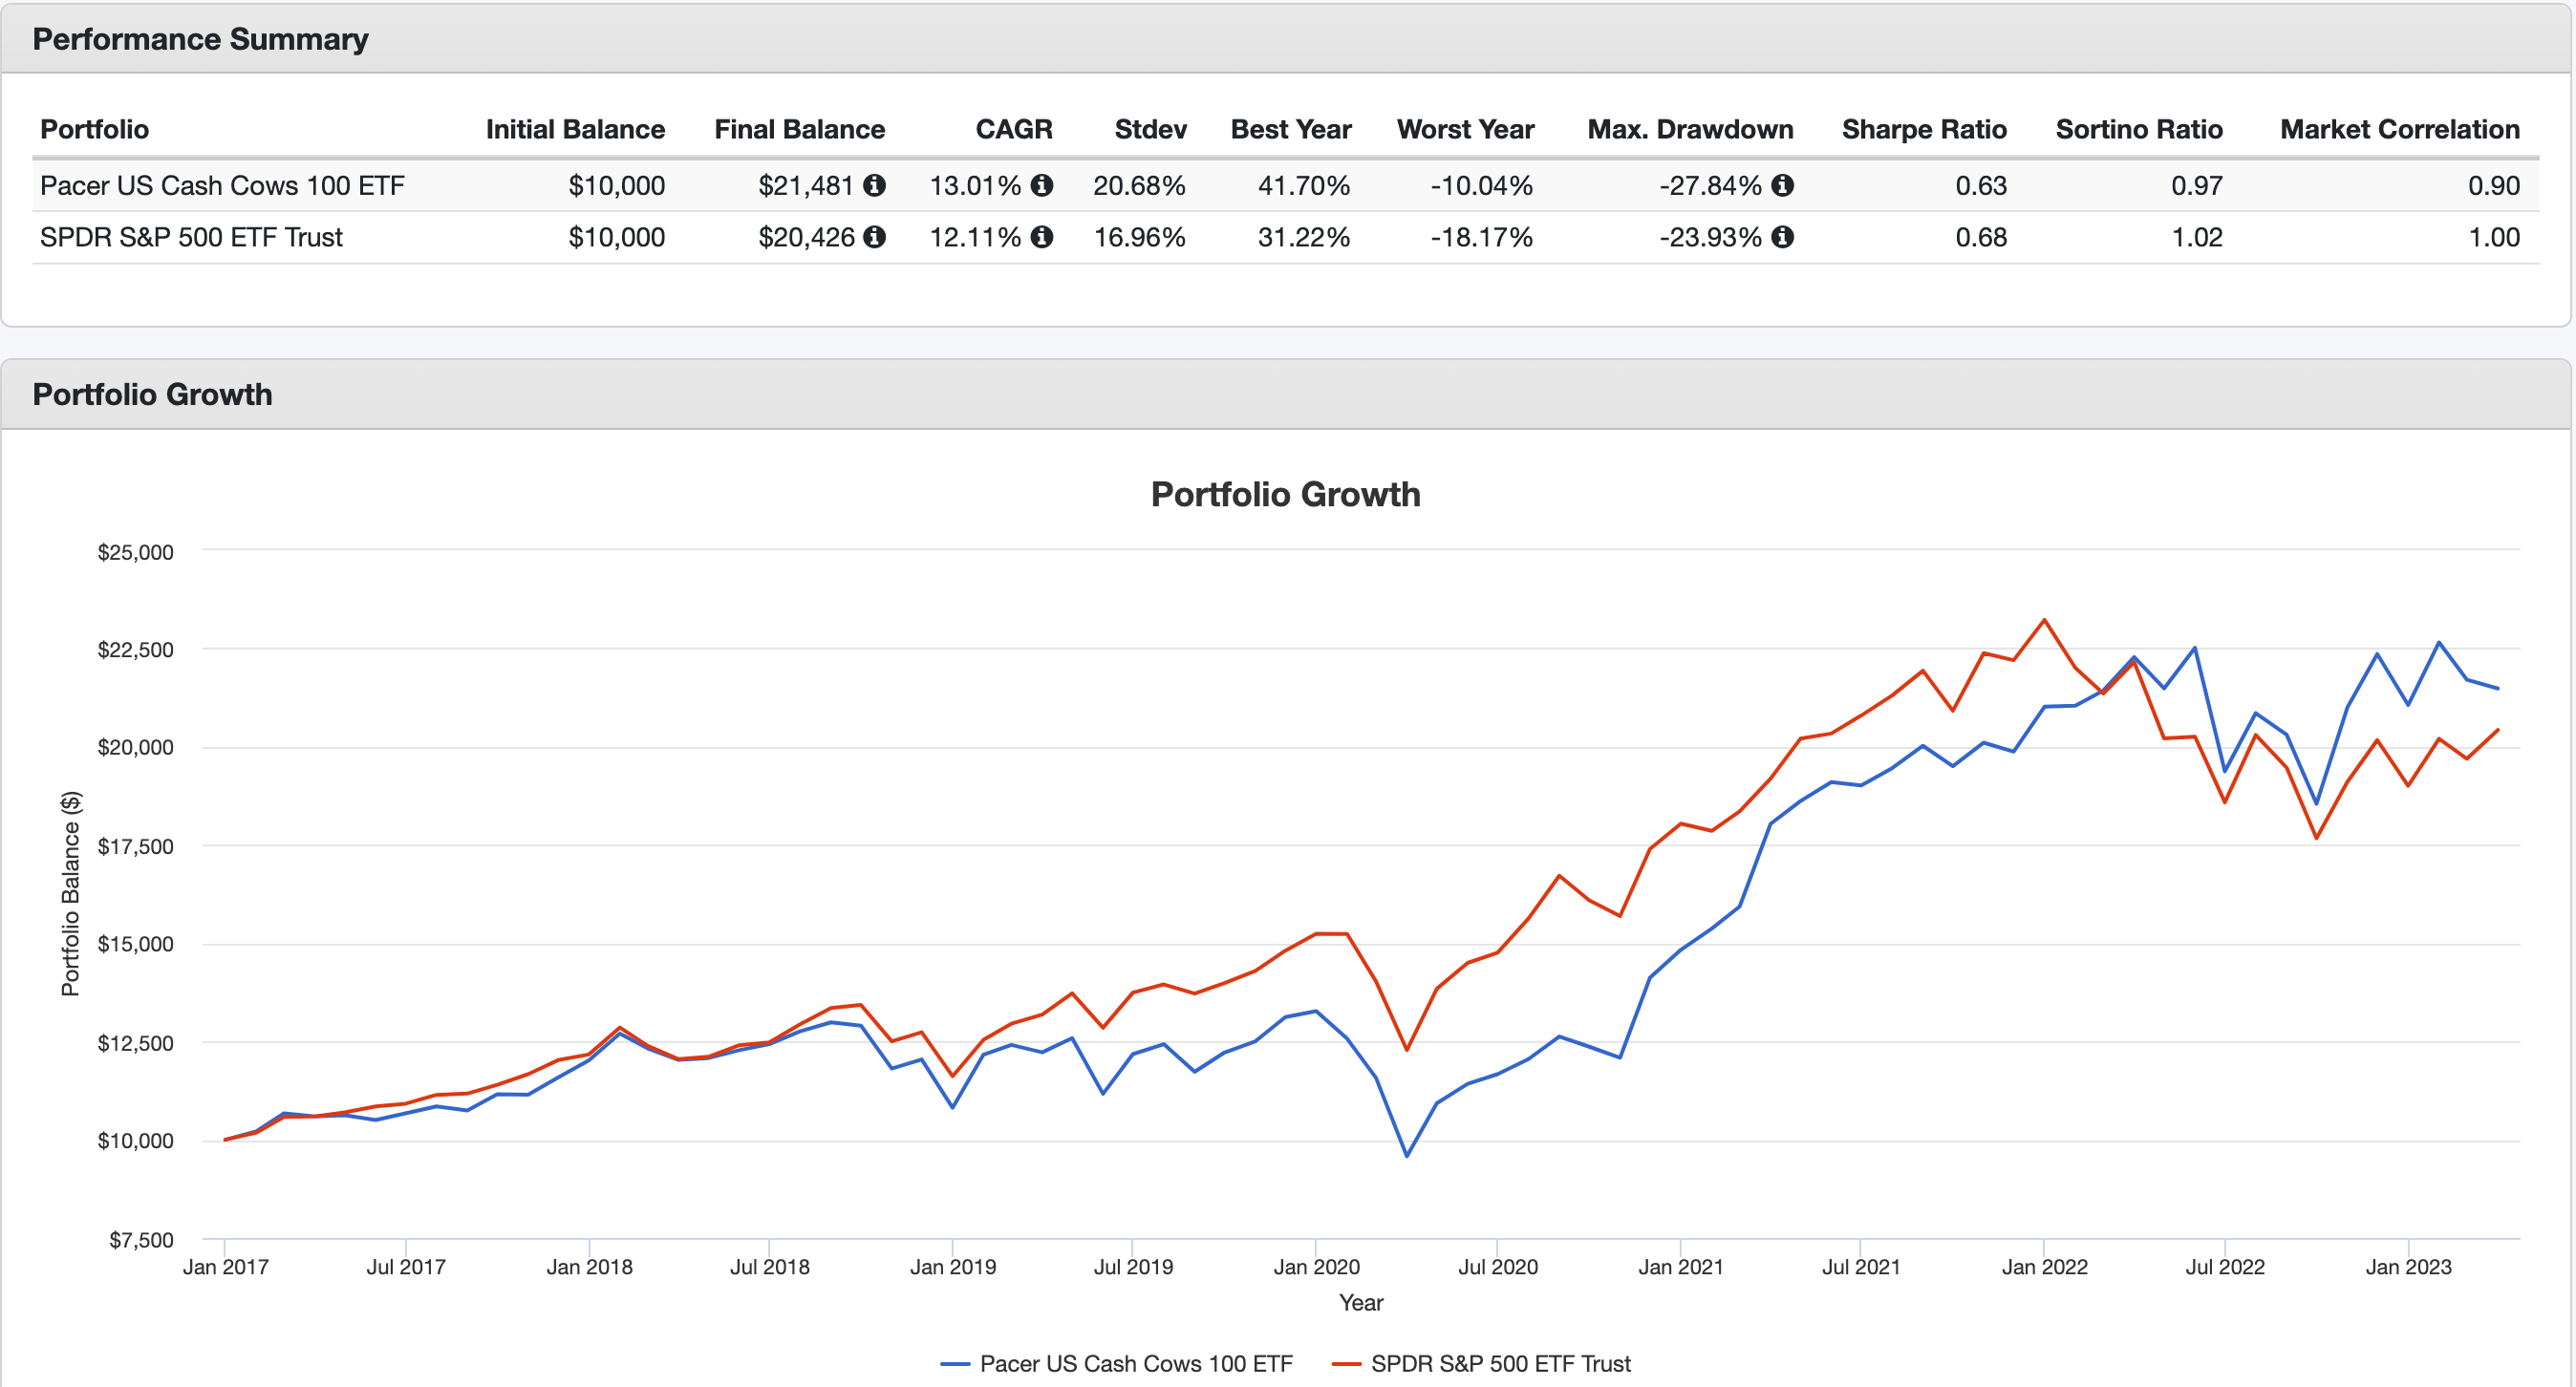This screenshot has width=2576, height=1387.
Task: Select the Pacer US Cash Cows 100 ETF row link
Action: pos(222,185)
